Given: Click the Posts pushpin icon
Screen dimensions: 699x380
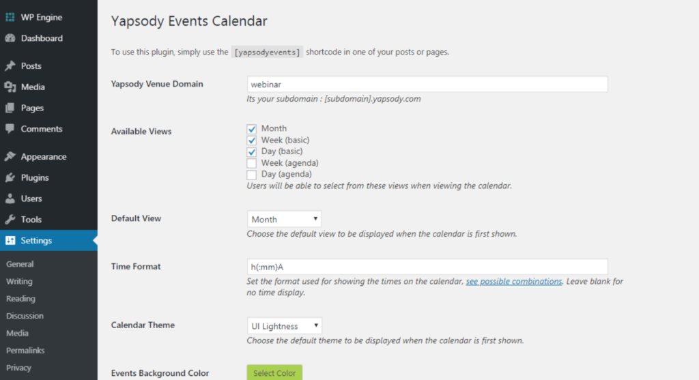Looking at the screenshot, I should [10, 66].
